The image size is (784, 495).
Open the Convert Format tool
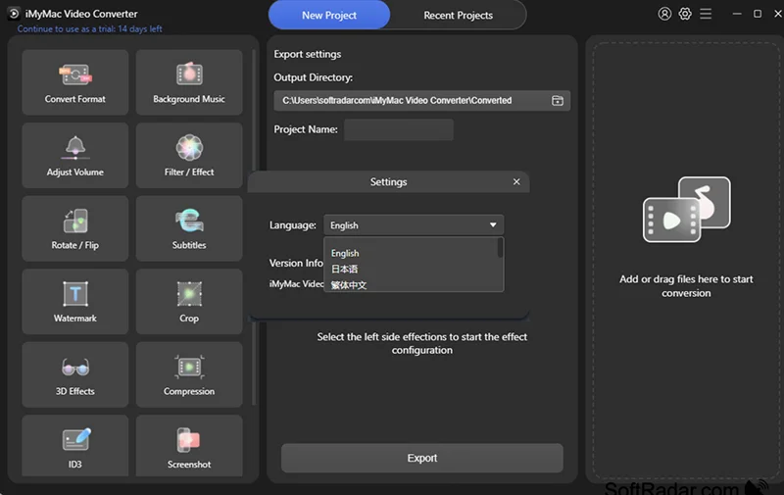pyautogui.click(x=75, y=82)
